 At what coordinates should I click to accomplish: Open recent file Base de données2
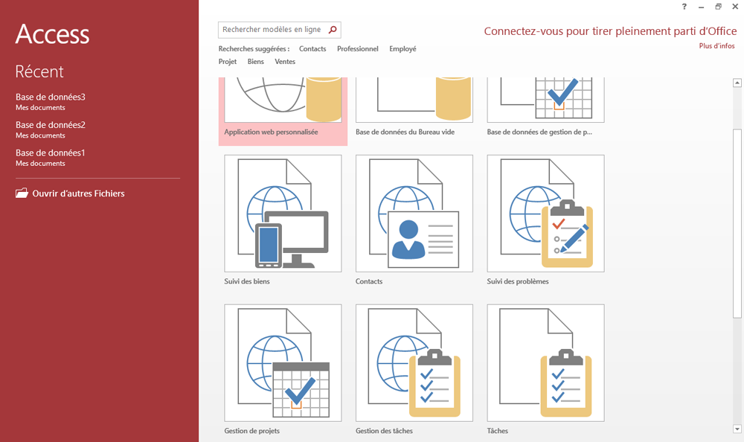[x=51, y=129]
